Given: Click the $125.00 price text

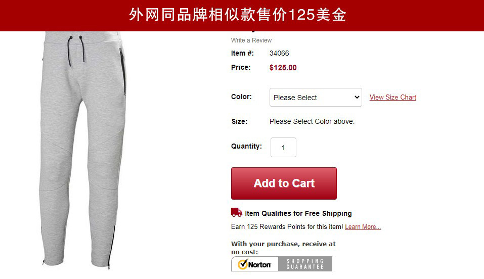Looking at the screenshot, I should pos(283,68).
